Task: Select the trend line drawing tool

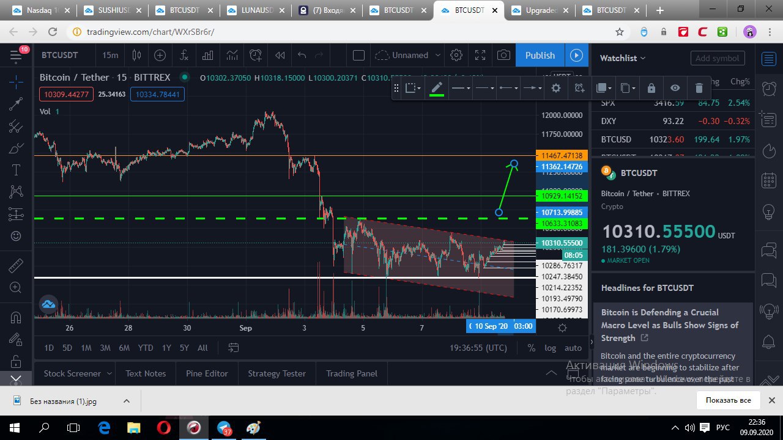Action: (16, 104)
